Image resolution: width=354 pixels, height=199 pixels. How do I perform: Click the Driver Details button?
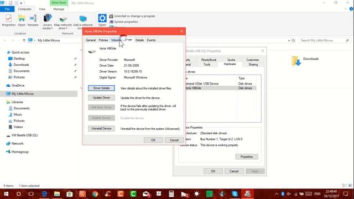click(101, 88)
